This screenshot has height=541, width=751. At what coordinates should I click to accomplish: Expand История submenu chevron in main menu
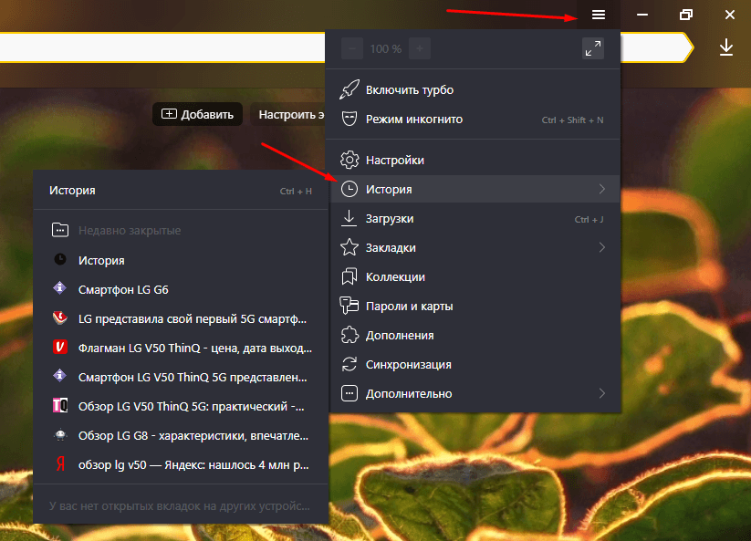[x=602, y=189]
